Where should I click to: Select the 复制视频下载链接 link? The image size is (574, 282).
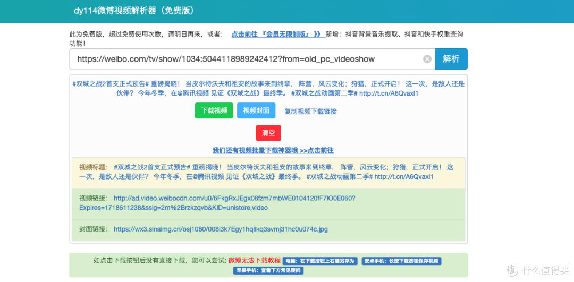point(310,111)
